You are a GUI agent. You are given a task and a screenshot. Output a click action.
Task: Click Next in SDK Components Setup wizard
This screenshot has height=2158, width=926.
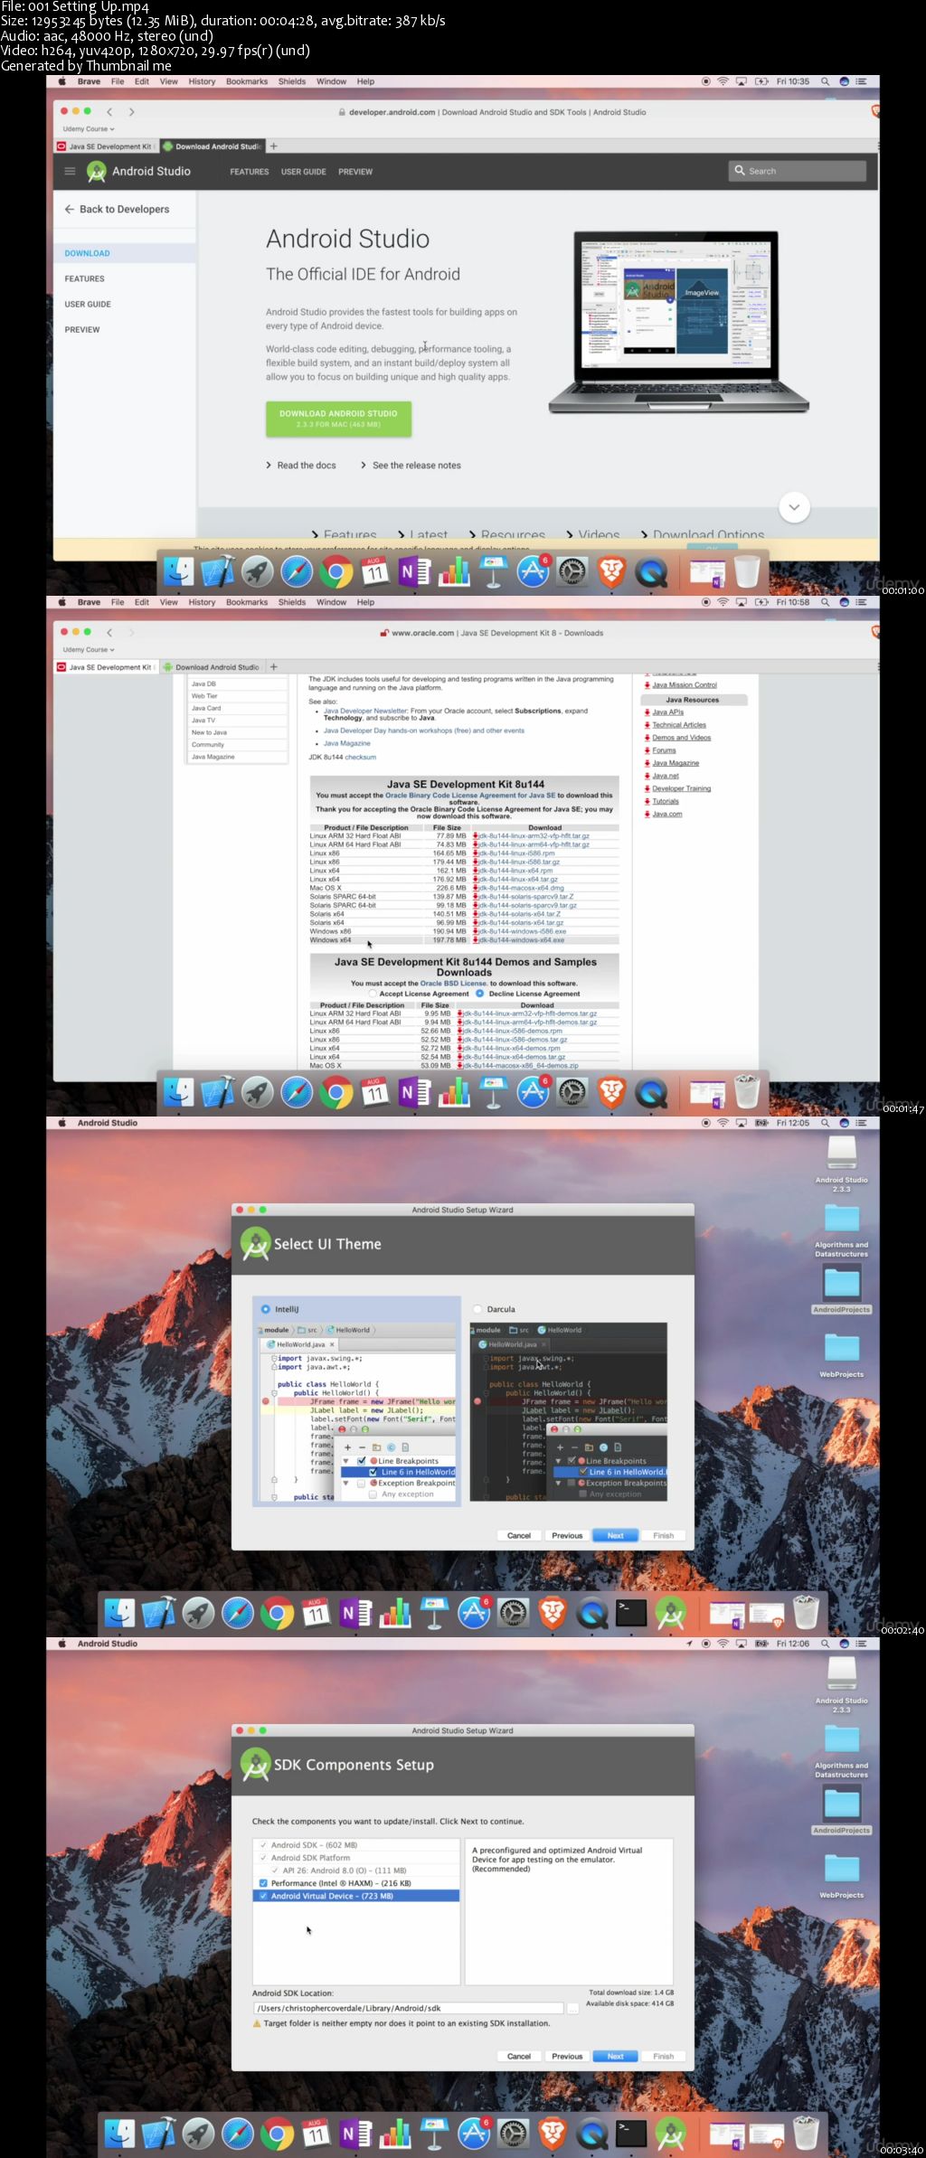click(616, 2056)
